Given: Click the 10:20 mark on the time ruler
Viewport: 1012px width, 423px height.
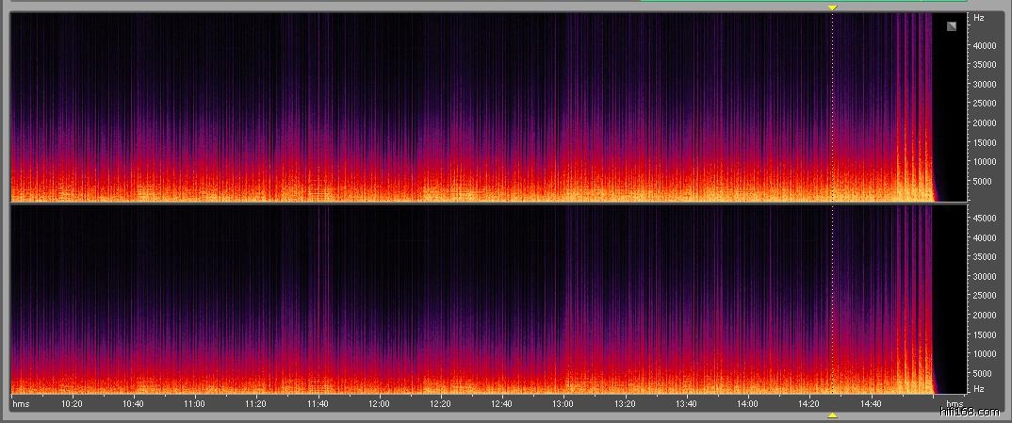Looking at the screenshot, I should tap(72, 403).
